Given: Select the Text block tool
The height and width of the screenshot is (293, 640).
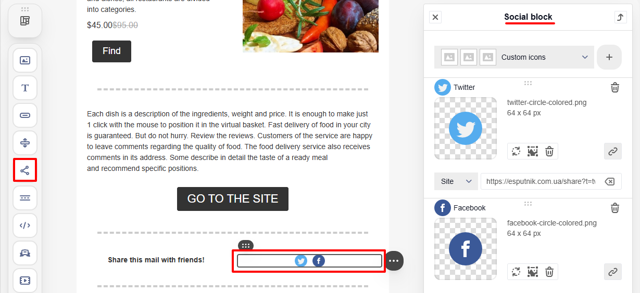Looking at the screenshot, I should [25, 88].
